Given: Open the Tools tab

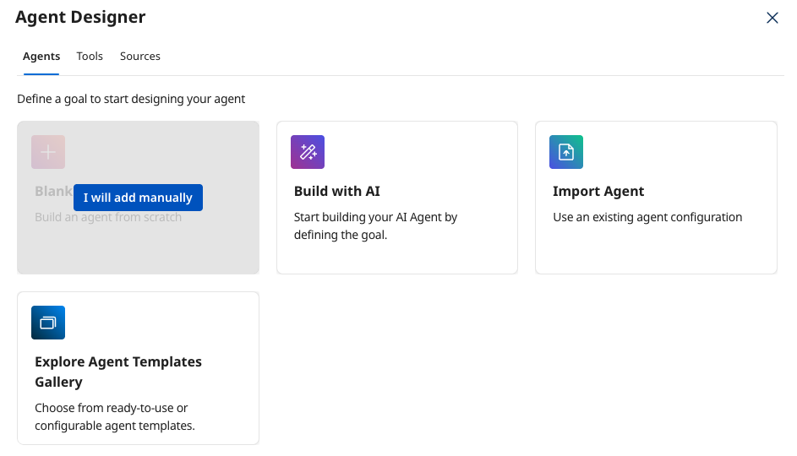Looking at the screenshot, I should 90,57.
